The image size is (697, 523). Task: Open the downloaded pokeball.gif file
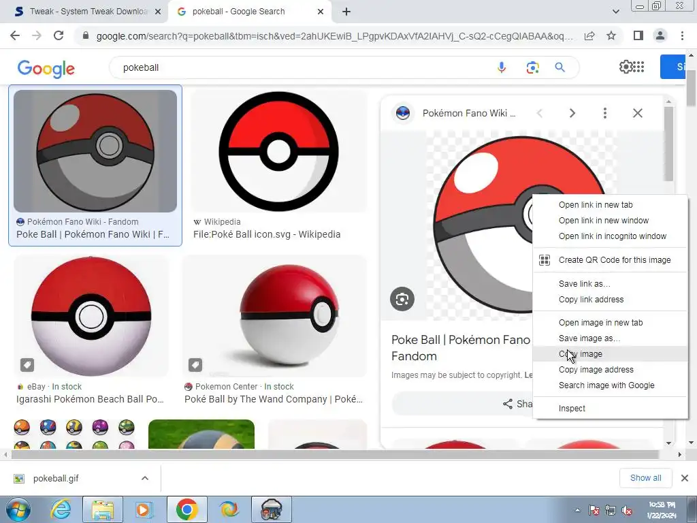click(x=56, y=479)
